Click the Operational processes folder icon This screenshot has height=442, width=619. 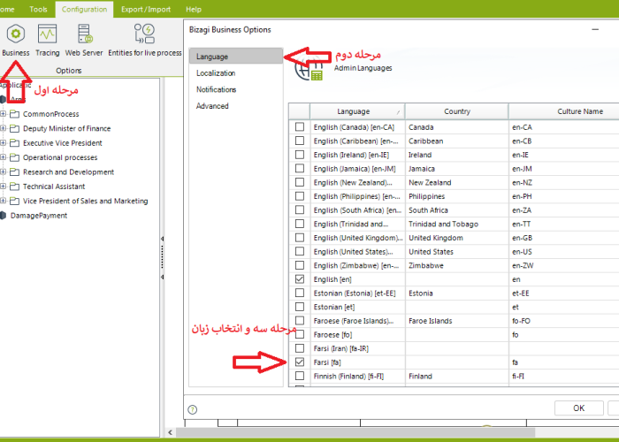[x=15, y=157]
